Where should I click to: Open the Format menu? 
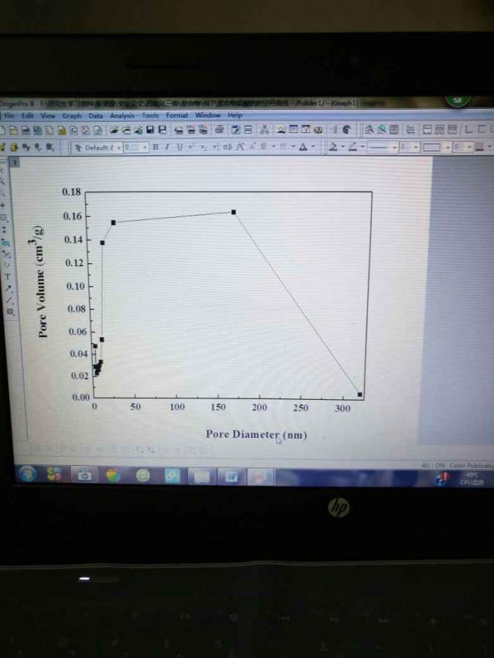(176, 115)
